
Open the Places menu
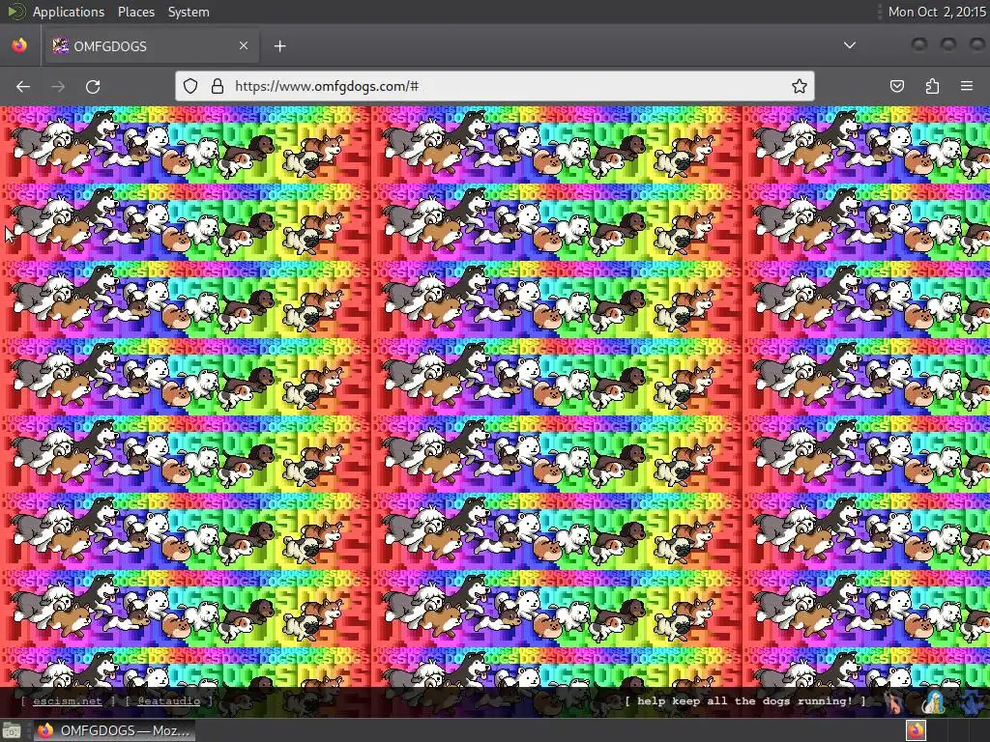pos(135,12)
